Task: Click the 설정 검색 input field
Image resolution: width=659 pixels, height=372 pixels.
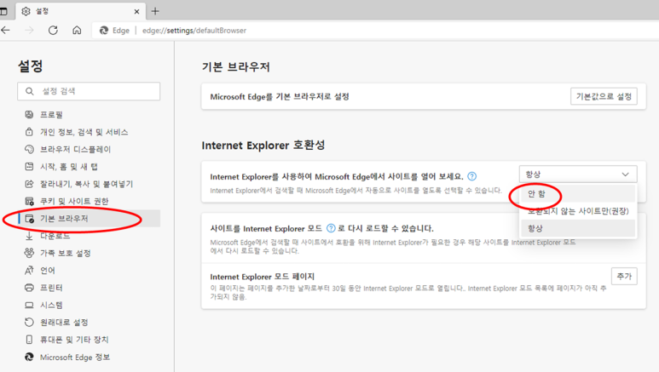Action: tap(89, 91)
